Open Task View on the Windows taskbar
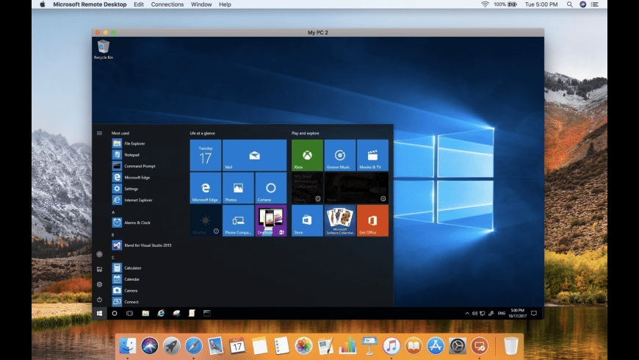Viewport: 639px width, 360px height. [129, 313]
